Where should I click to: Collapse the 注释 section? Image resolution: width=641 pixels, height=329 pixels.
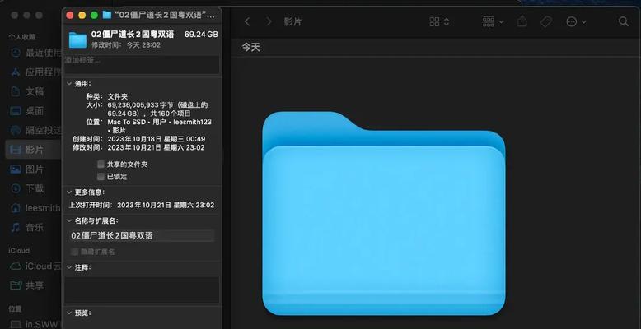click(x=69, y=267)
